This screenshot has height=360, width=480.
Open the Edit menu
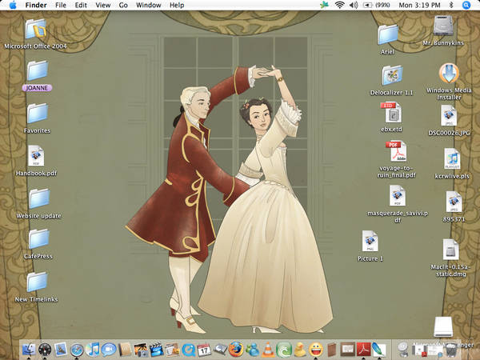(x=81, y=6)
